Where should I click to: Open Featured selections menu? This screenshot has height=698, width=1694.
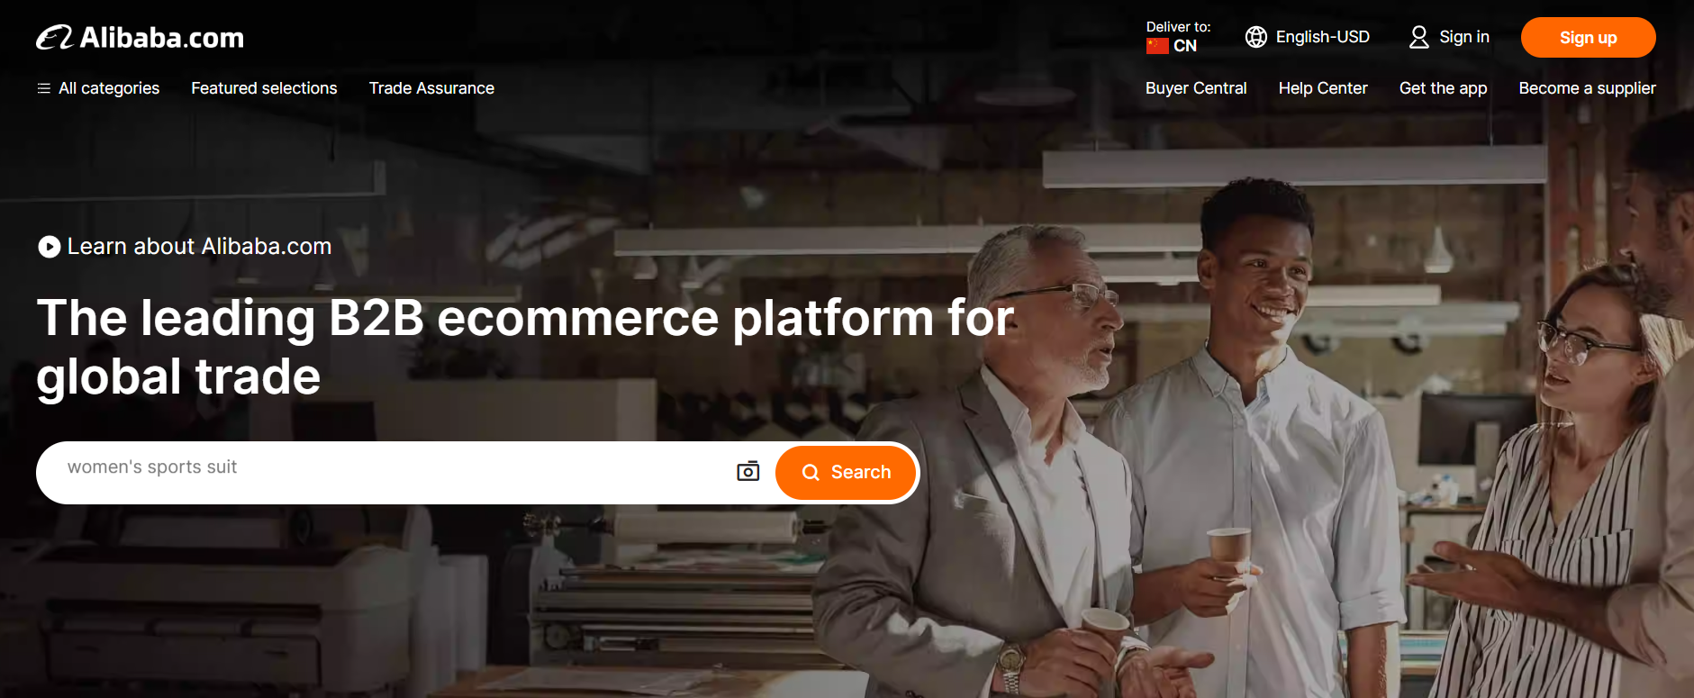264,88
